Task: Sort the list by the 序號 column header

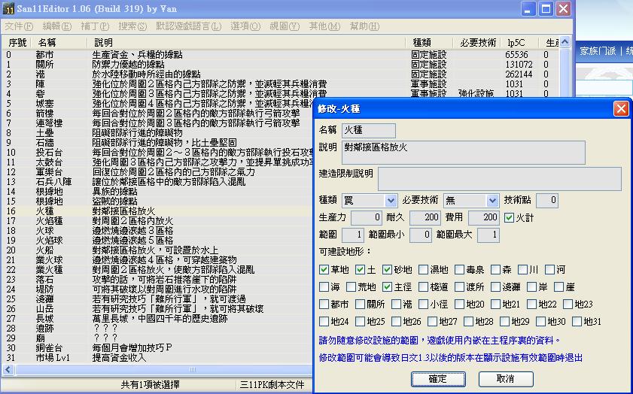Action: pyautogui.click(x=16, y=42)
